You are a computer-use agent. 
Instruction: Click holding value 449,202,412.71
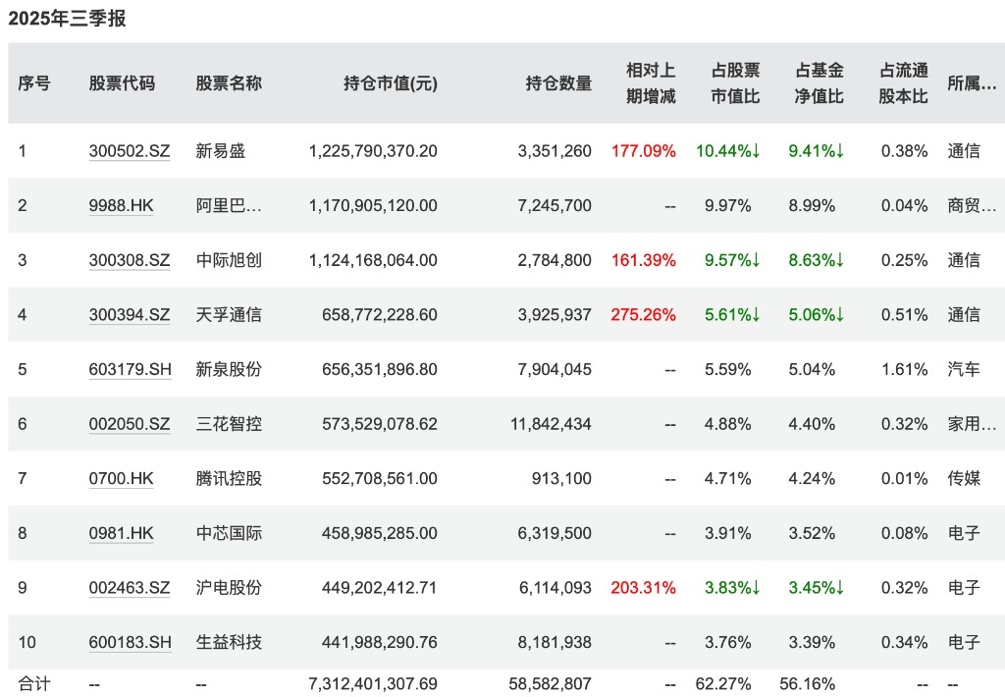click(380, 587)
